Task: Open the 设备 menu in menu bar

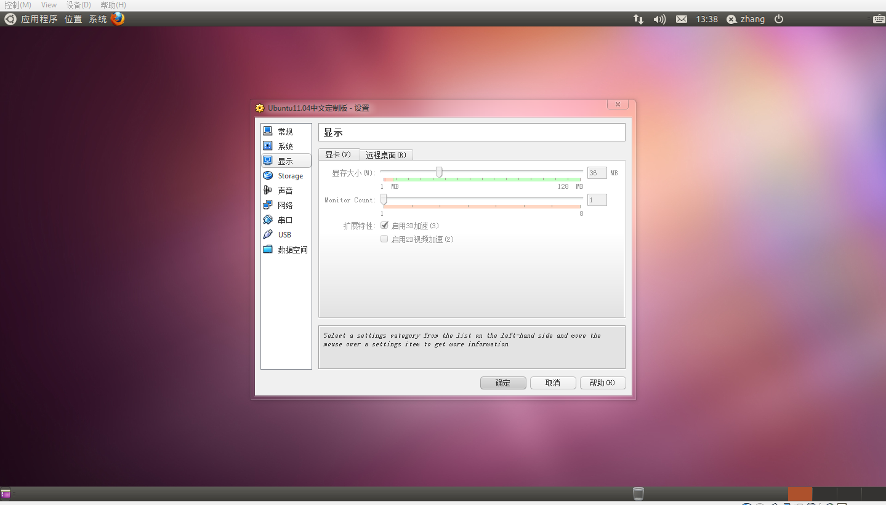Action: point(78,5)
